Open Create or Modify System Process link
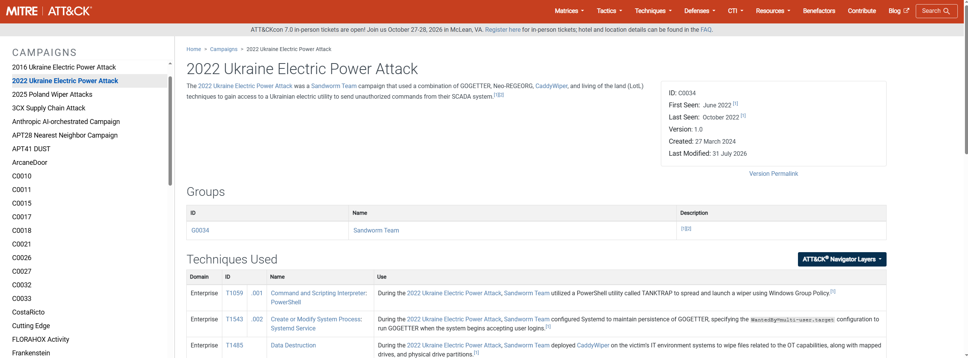The height and width of the screenshot is (358, 968). pos(315,319)
